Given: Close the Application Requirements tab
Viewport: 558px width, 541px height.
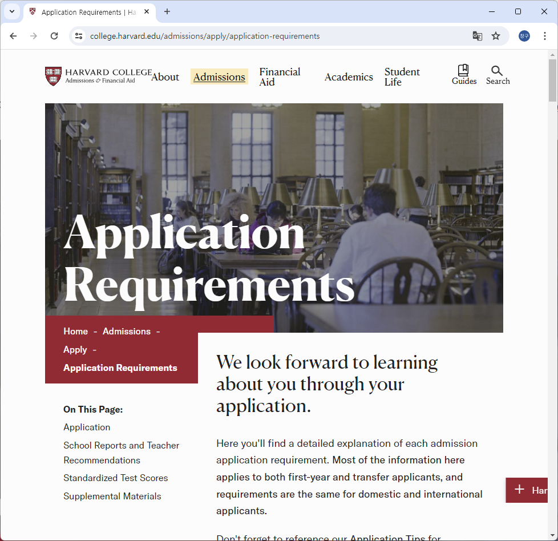Looking at the screenshot, I should (147, 12).
